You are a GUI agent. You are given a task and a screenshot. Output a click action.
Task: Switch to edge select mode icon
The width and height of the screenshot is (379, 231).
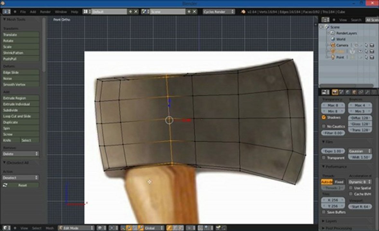coord(175,228)
